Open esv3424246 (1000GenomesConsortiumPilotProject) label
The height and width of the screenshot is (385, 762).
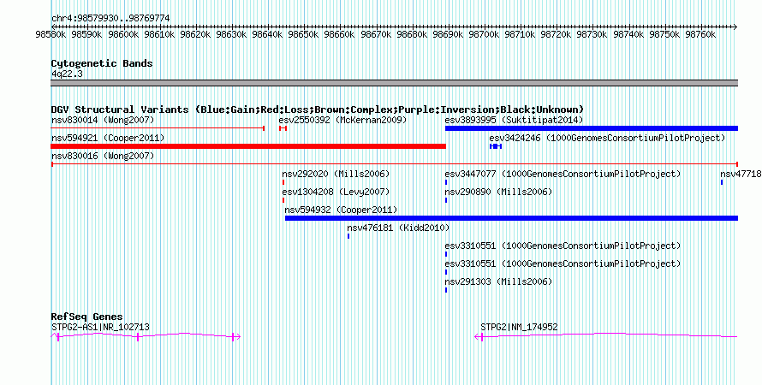(x=607, y=139)
